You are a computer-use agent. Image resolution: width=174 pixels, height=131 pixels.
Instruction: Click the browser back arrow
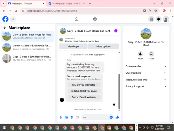pos(4,11)
